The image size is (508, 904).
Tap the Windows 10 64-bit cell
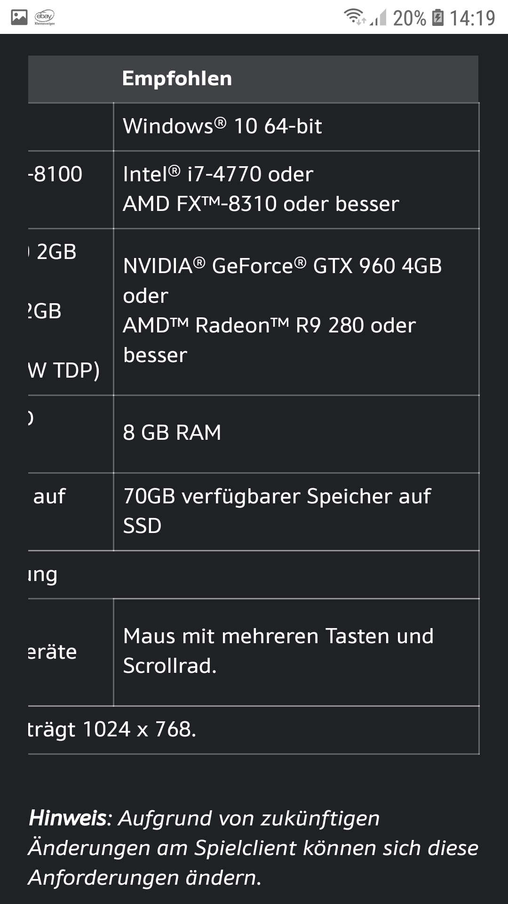pyautogui.click(x=296, y=127)
